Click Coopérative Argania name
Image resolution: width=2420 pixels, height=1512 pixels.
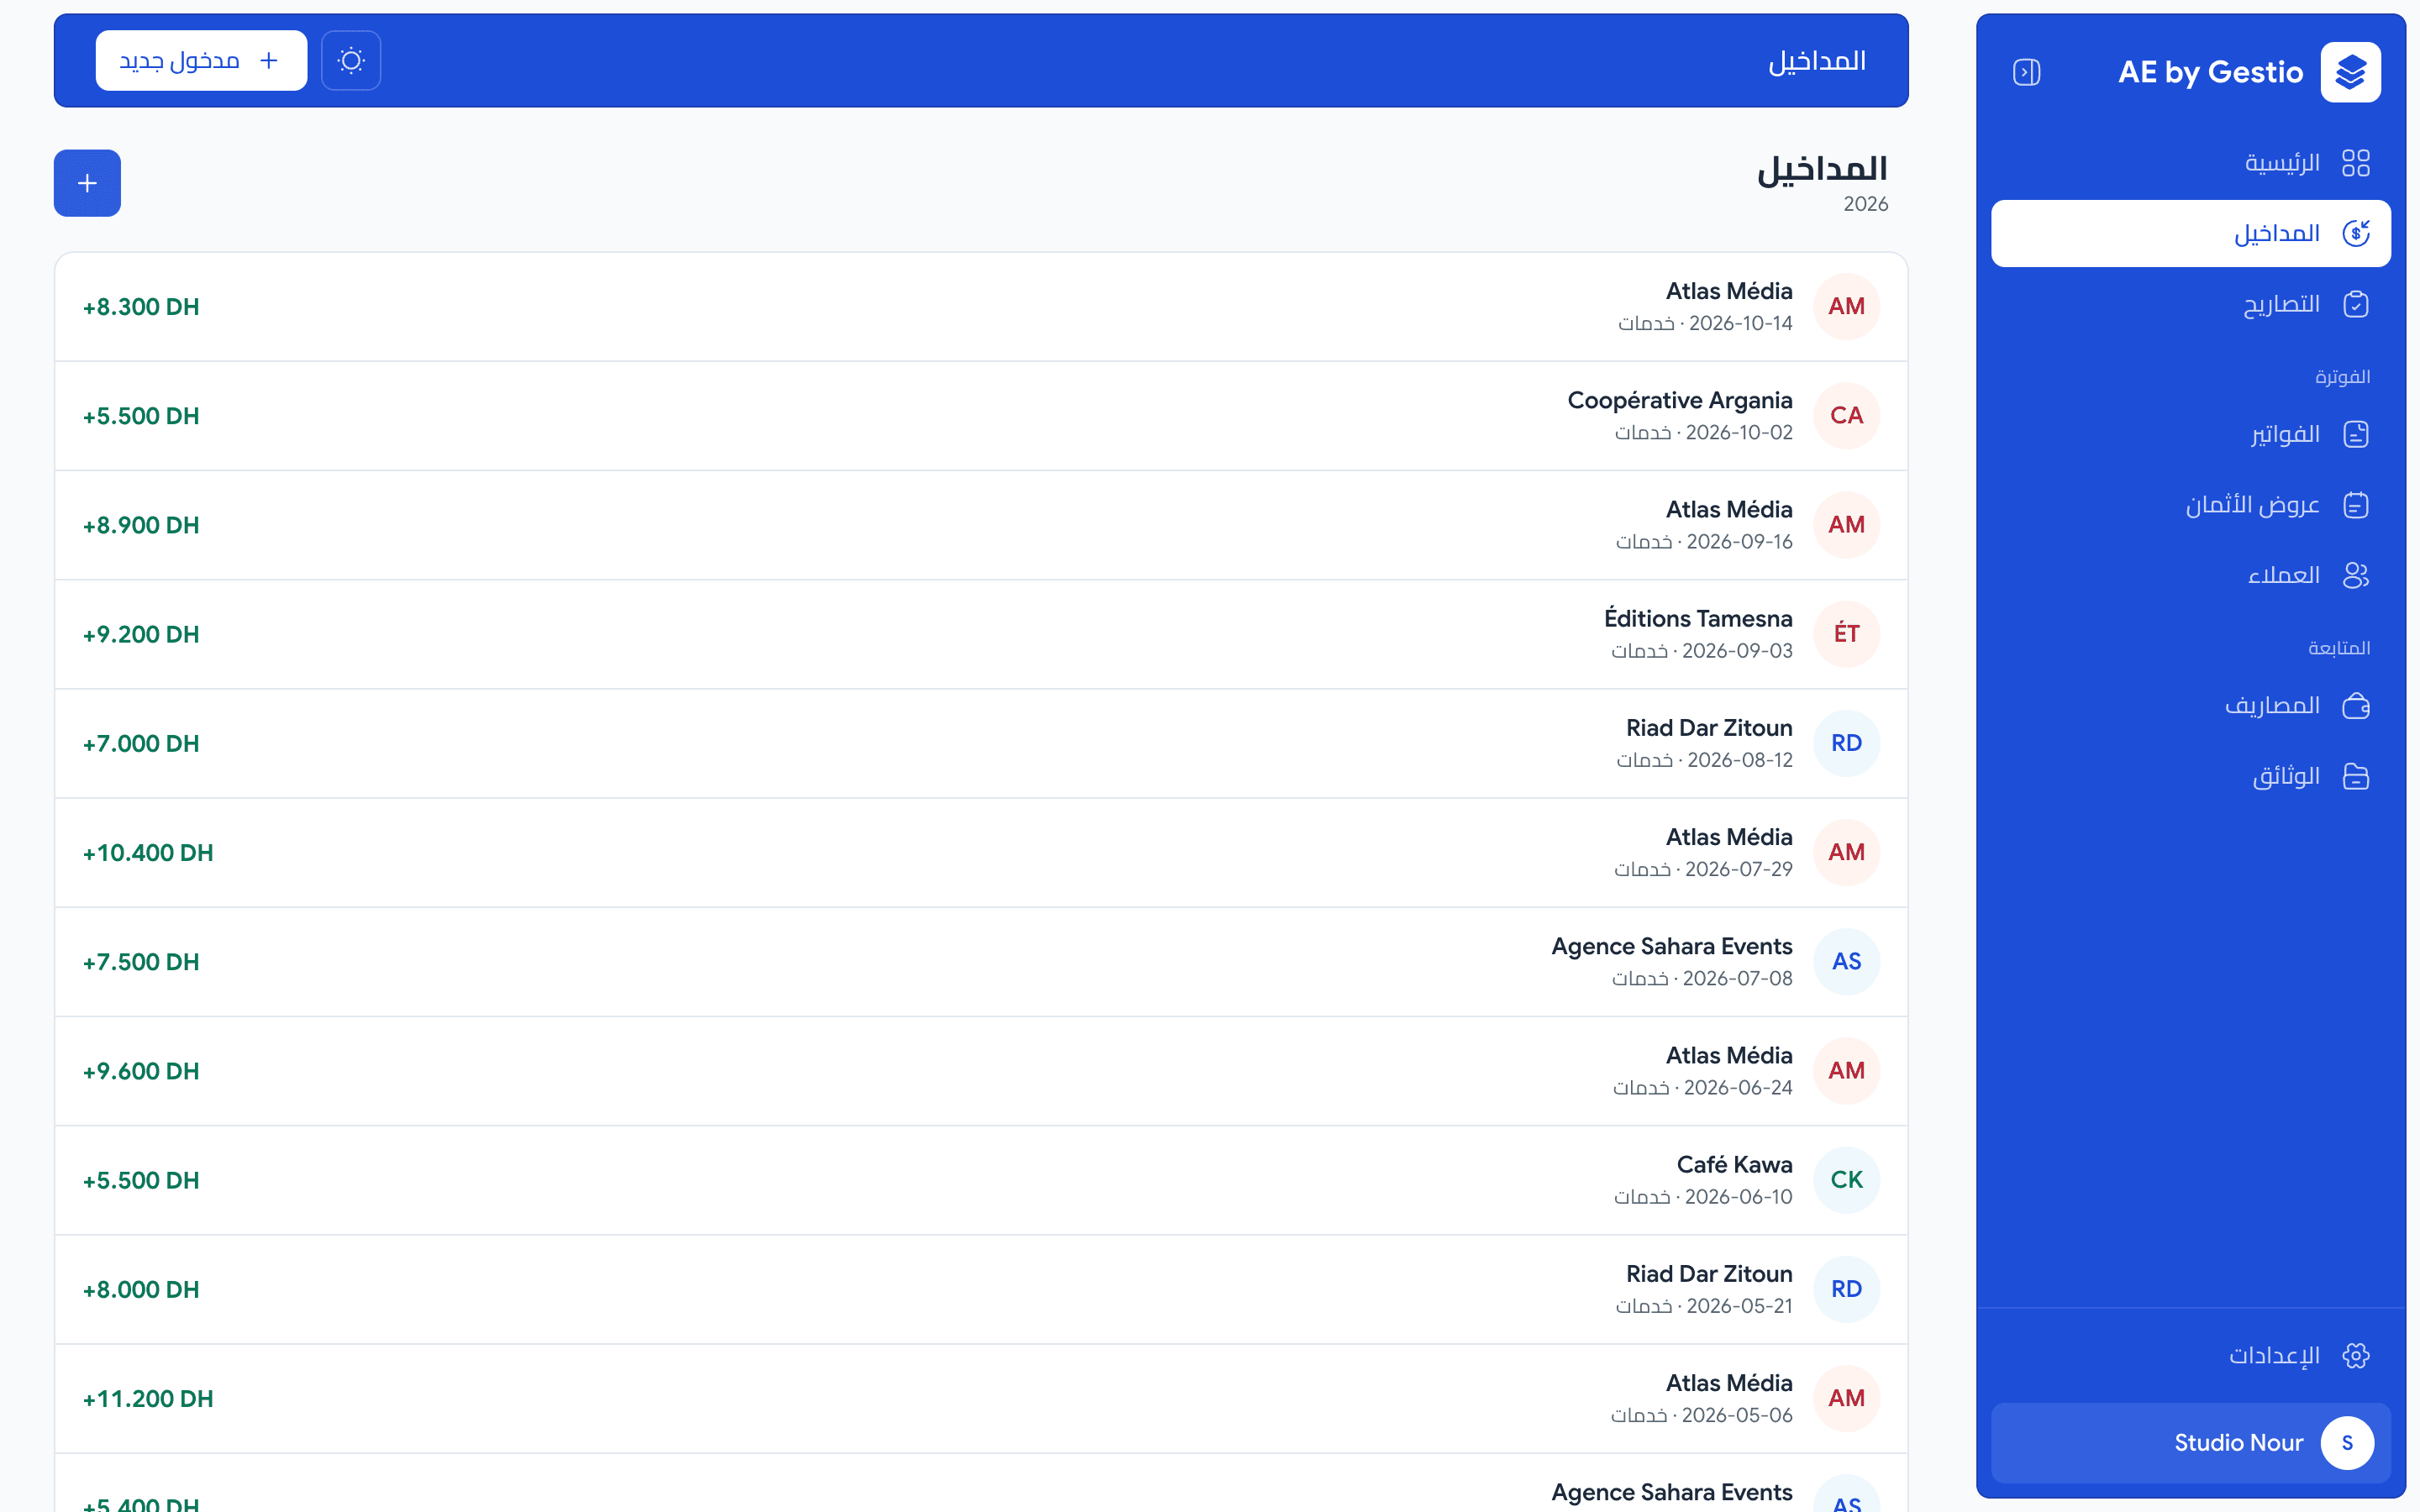click(1679, 400)
